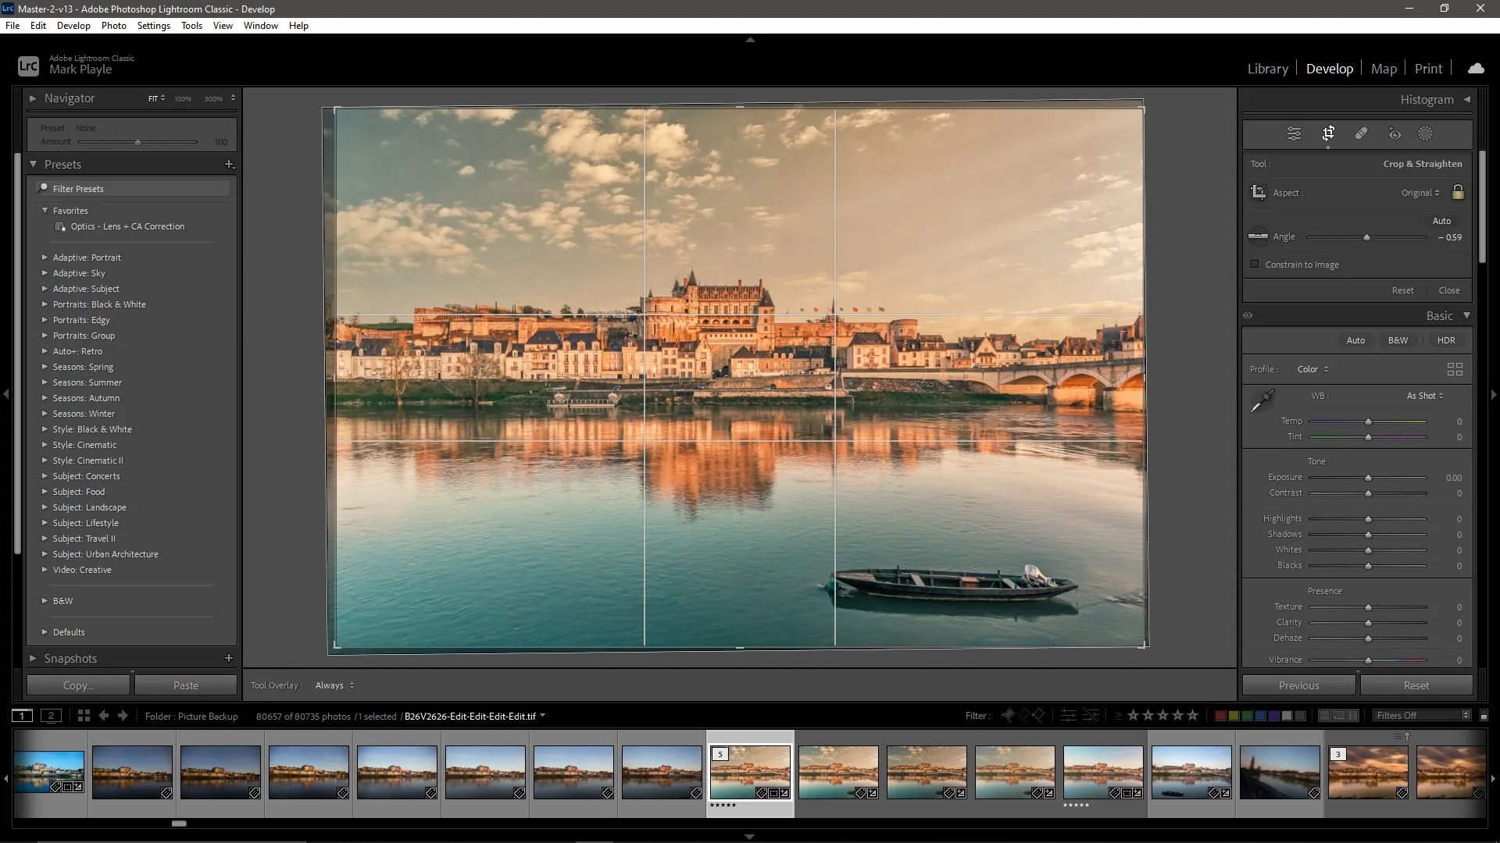Open the profile browser grid icon
Viewport: 1500px width, 843px height.
coord(1455,369)
